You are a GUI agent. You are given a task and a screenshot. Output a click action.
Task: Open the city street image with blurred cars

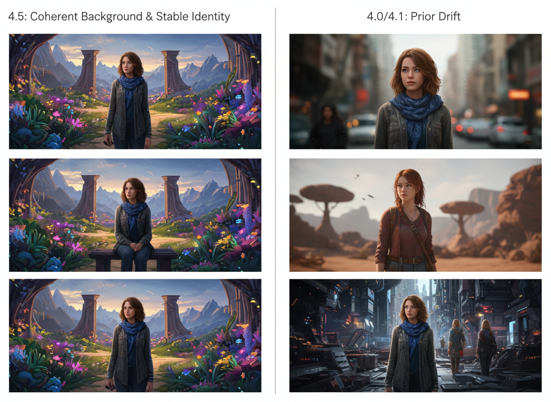click(x=416, y=91)
